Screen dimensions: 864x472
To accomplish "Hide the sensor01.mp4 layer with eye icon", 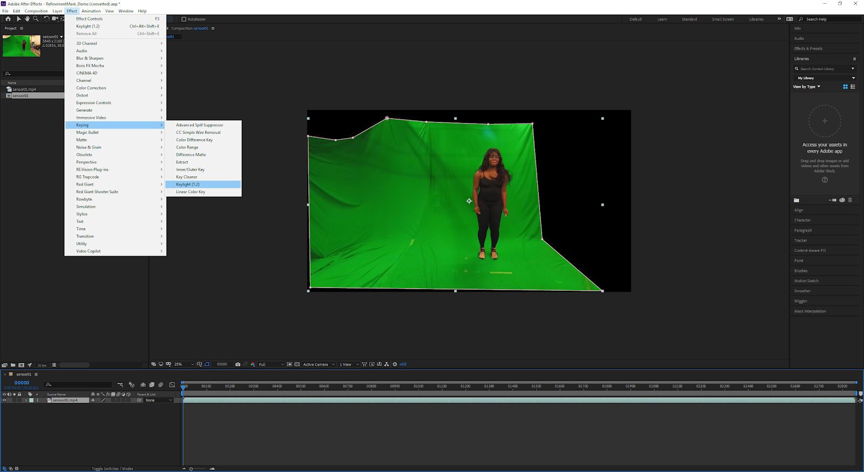I will [4, 400].
